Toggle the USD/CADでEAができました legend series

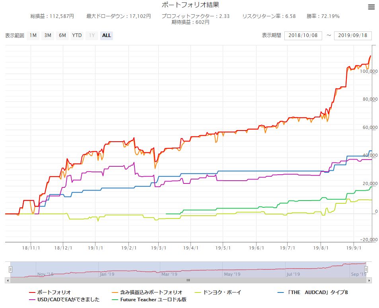pyautogui.click(x=64, y=300)
